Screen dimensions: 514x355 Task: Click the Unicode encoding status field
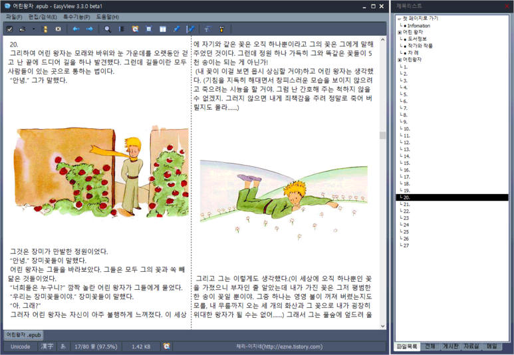pyautogui.click(x=21, y=346)
